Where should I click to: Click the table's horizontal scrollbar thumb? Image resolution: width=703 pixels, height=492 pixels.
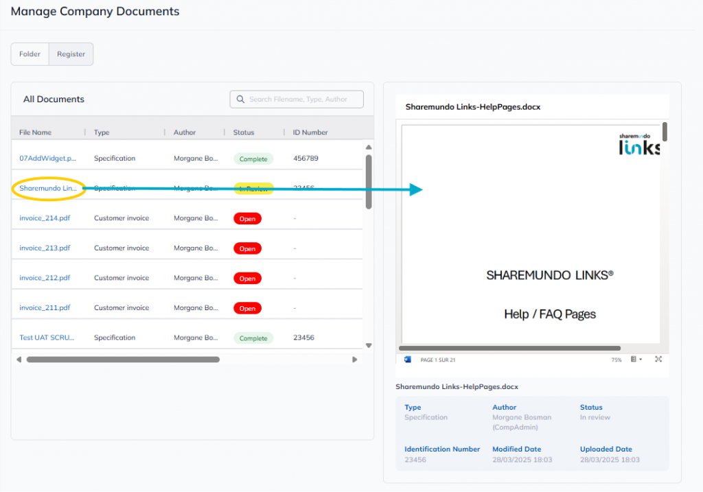pos(122,359)
